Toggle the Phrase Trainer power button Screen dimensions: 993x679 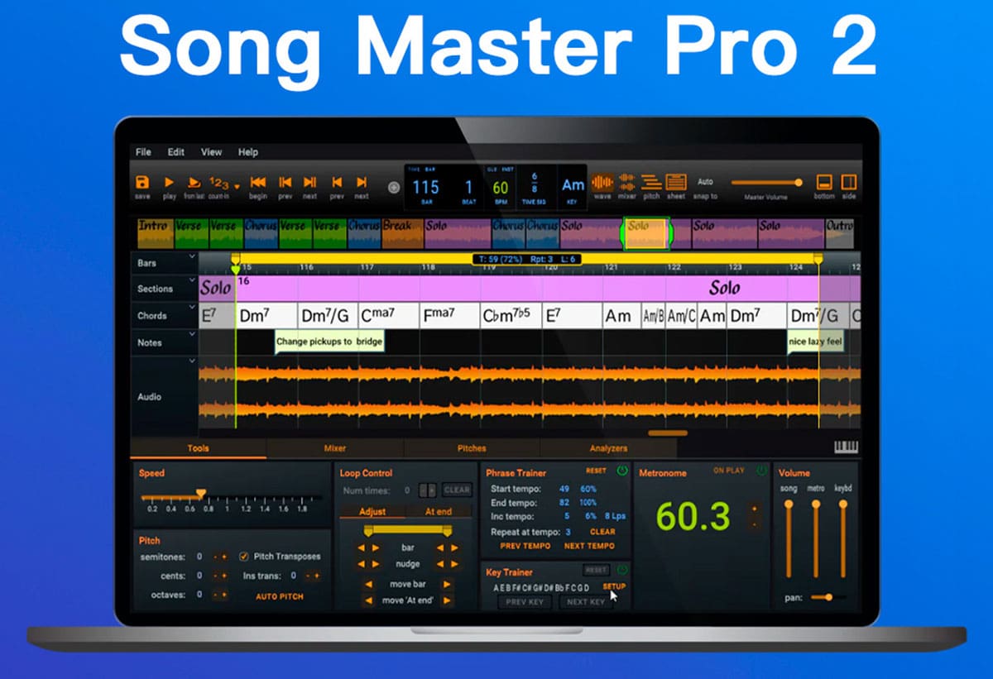622,471
